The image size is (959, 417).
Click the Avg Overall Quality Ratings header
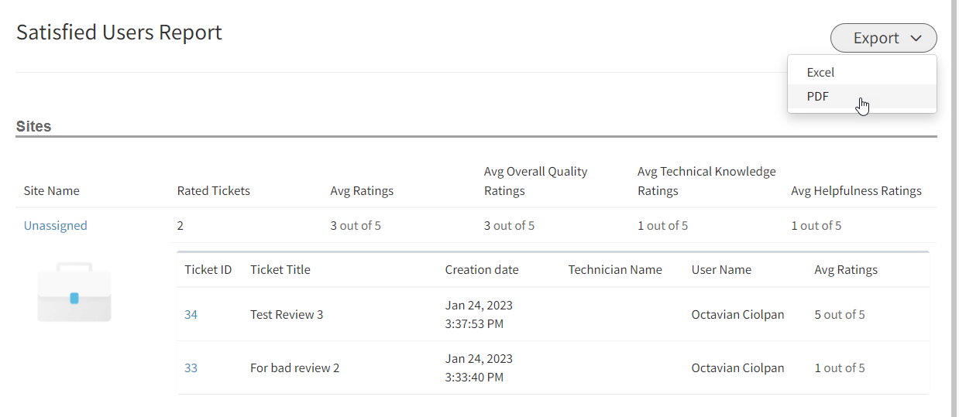click(536, 181)
